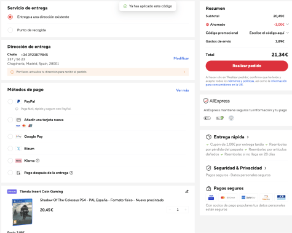This screenshot has width=292, height=233.
Task: Click the Entrega rápida clock icon
Action: tap(208, 137)
